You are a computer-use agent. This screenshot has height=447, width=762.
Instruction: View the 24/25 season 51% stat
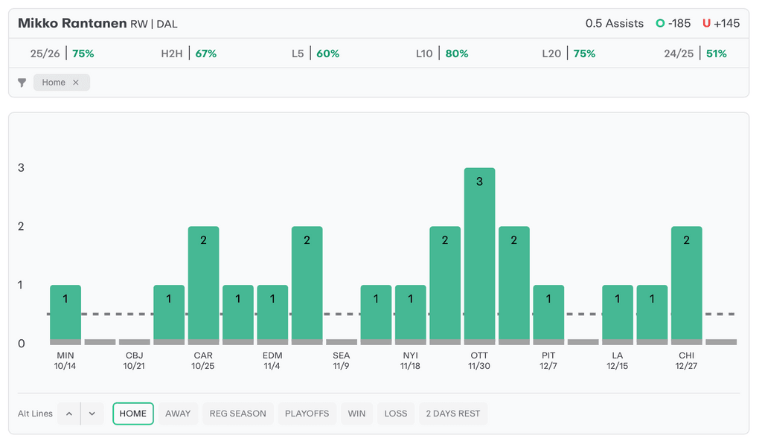695,54
